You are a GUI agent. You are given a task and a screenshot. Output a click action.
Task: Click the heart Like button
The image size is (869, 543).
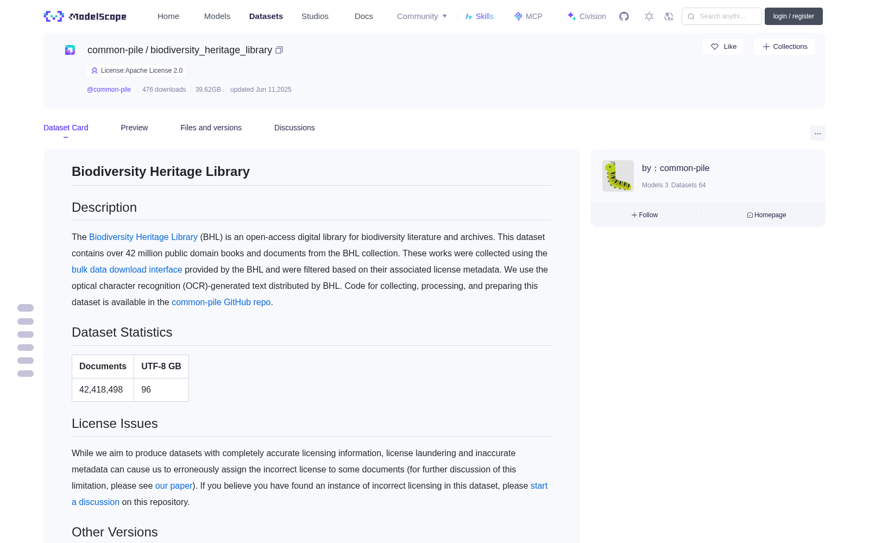pyautogui.click(x=723, y=47)
